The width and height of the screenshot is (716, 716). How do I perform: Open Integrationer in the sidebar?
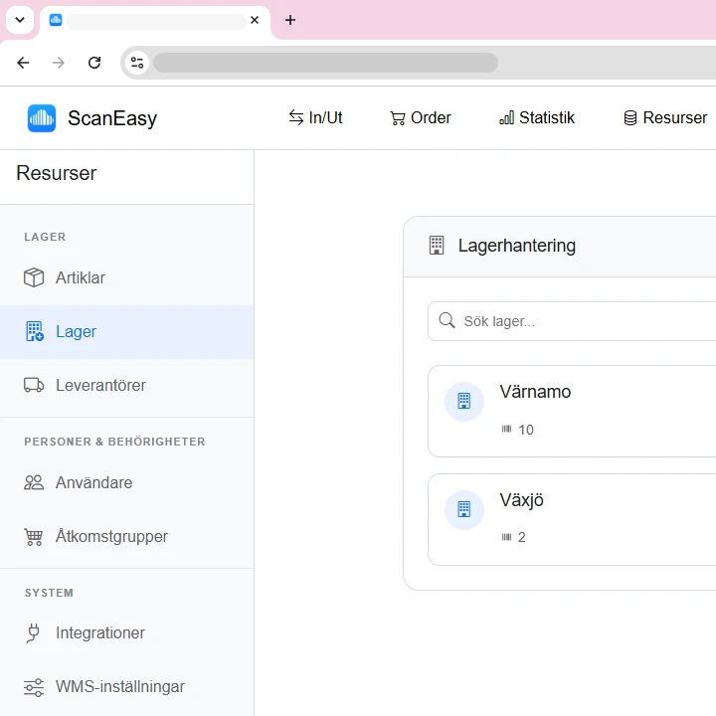pos(127,632)
